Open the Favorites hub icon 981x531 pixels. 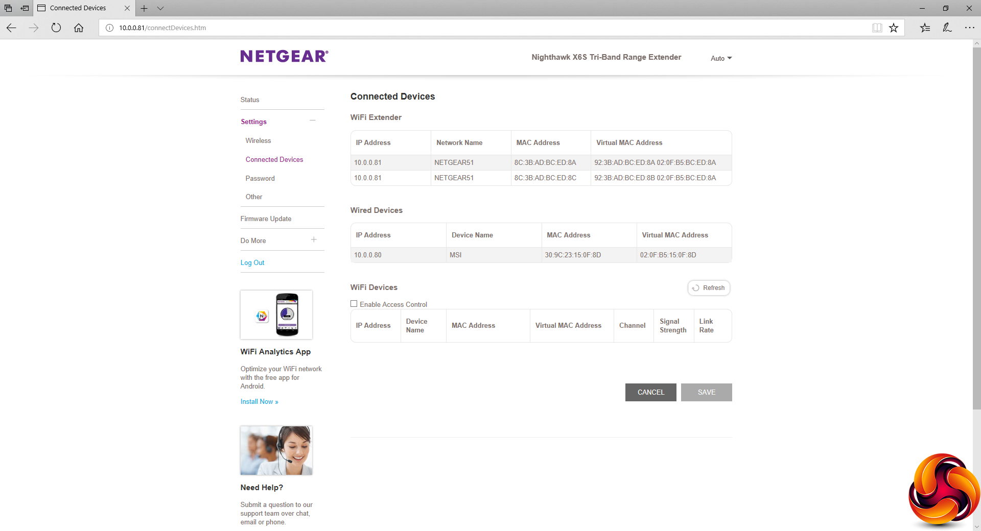(x=925, y=28)
